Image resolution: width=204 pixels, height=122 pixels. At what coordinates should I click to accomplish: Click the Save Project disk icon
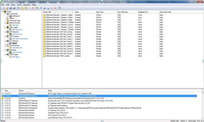(10, 8)
